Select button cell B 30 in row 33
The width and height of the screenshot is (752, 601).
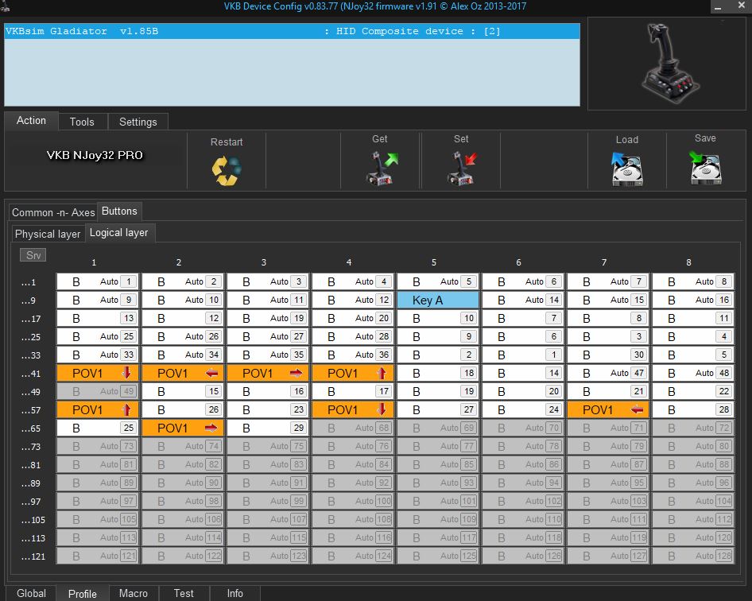pyautogui.click(x=608, y=355)
